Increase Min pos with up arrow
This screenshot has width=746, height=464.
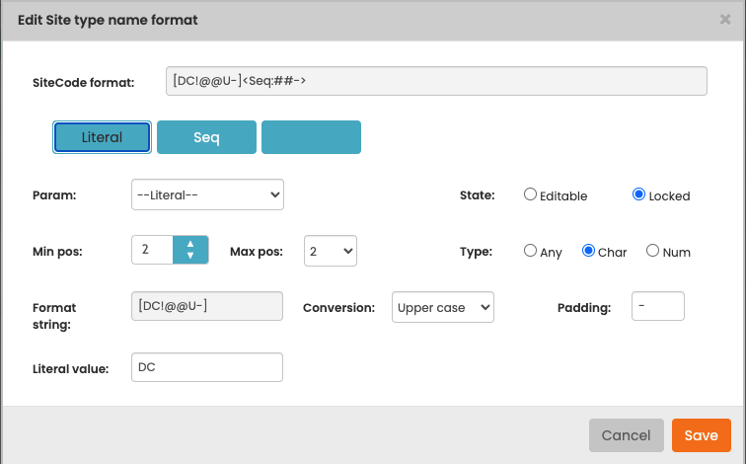190,244
